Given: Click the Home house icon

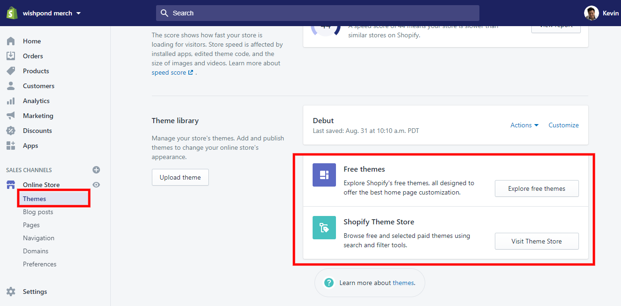Looking at the screenshot, I should click(x=11, y=41).
